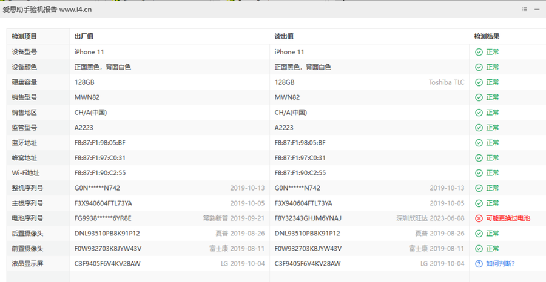The image size is (546, 282).
Task: Select the 硬盘容量 row label
Action: [24, 82]
